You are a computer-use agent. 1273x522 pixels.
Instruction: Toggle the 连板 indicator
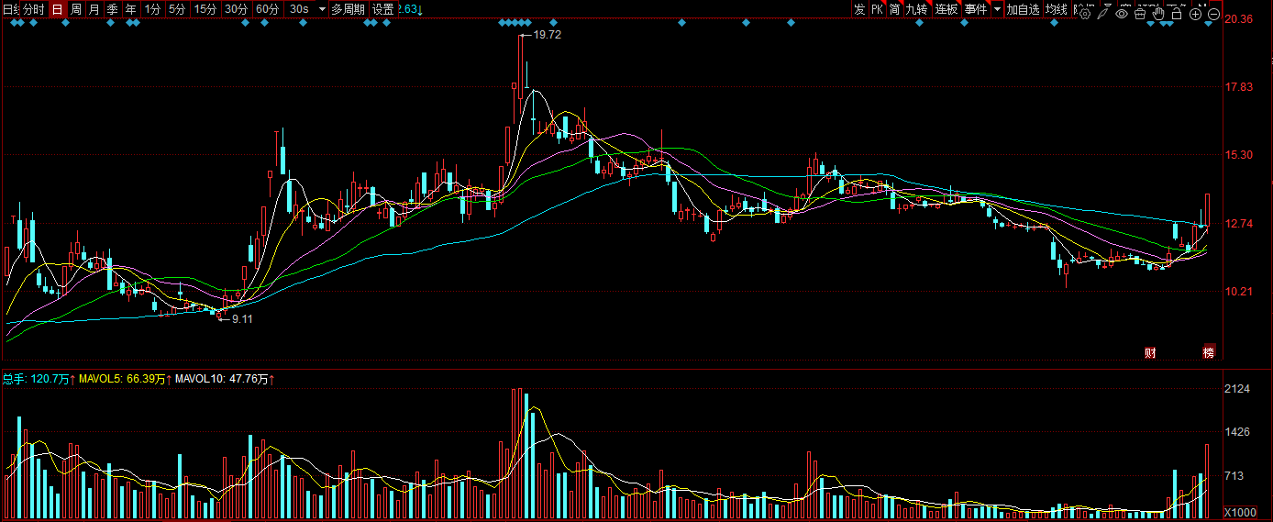(946, 9)
